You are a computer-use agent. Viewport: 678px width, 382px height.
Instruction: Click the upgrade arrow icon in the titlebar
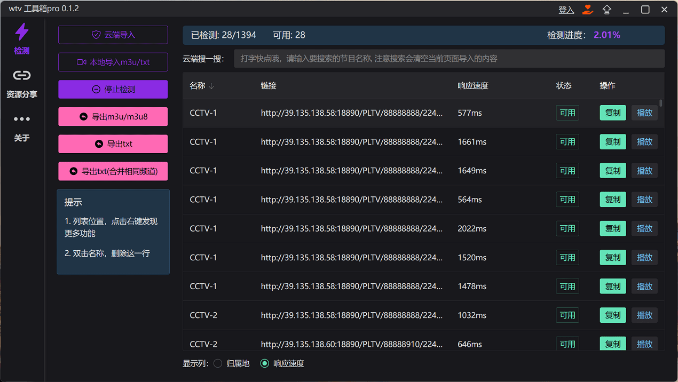pos(607,9)
